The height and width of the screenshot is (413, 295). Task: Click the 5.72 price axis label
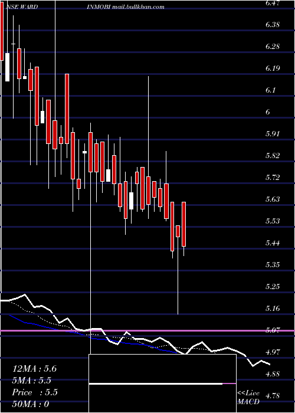(273, 178)
